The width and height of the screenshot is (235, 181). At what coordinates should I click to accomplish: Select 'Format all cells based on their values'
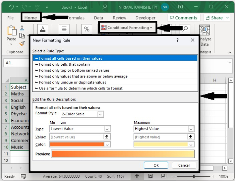(115, 58)
